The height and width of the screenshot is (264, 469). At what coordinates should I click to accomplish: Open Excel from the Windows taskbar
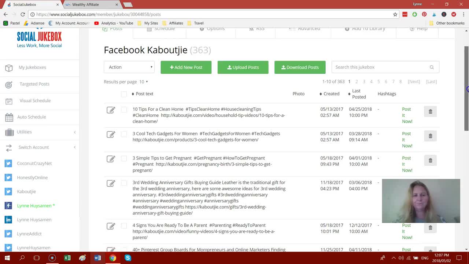(67, 258)
